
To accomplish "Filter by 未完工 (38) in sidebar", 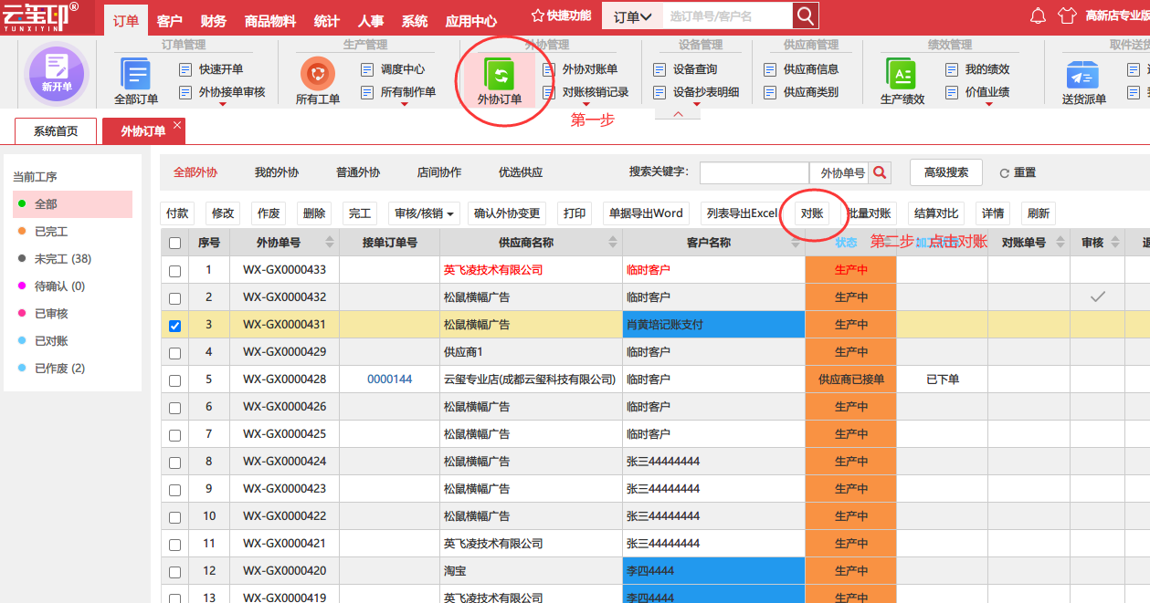I will coord(62,259).
